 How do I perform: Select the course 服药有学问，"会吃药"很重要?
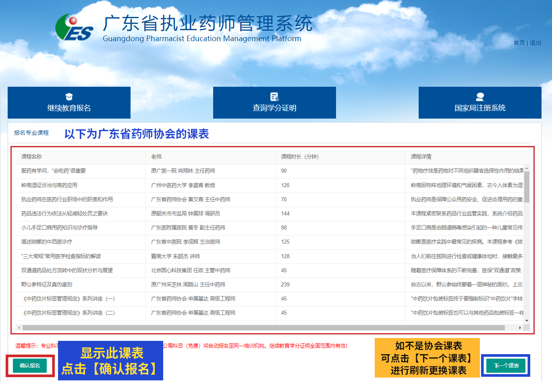[x=54, y=171]
